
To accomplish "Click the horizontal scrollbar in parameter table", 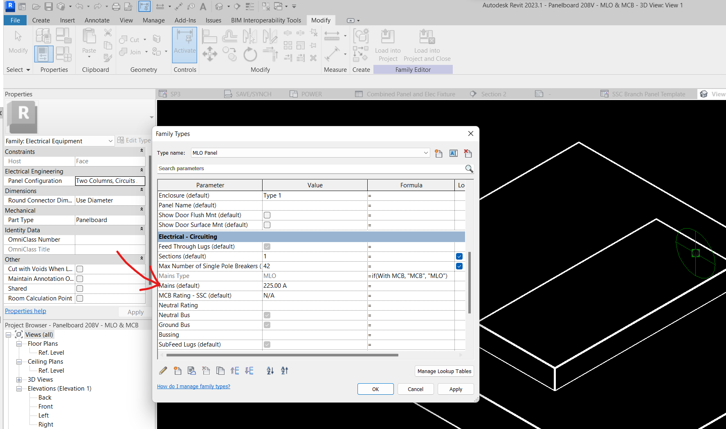I will 282,355.
